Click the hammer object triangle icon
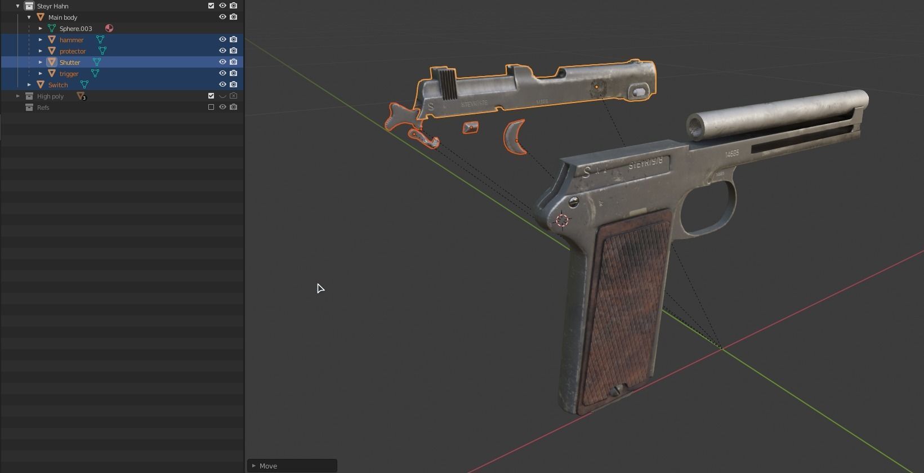The width and height of the screenshot is (924, 473). point(52,39)
